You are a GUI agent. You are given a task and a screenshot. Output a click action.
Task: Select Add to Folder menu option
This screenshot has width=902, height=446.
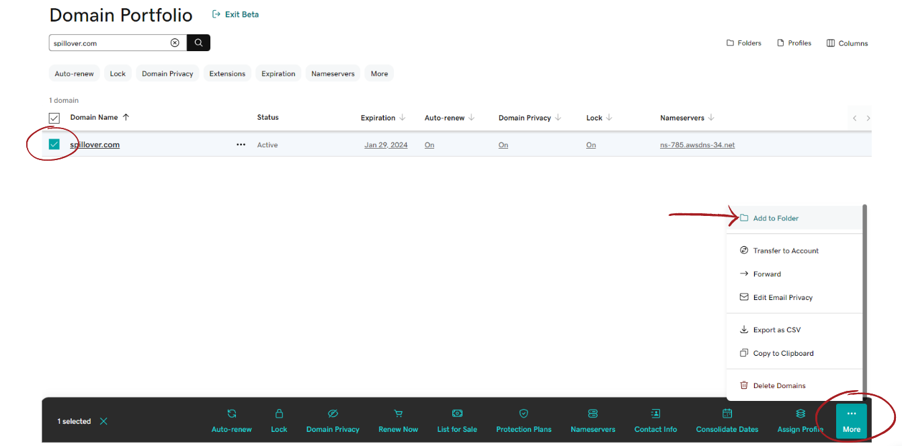point(794,218)
